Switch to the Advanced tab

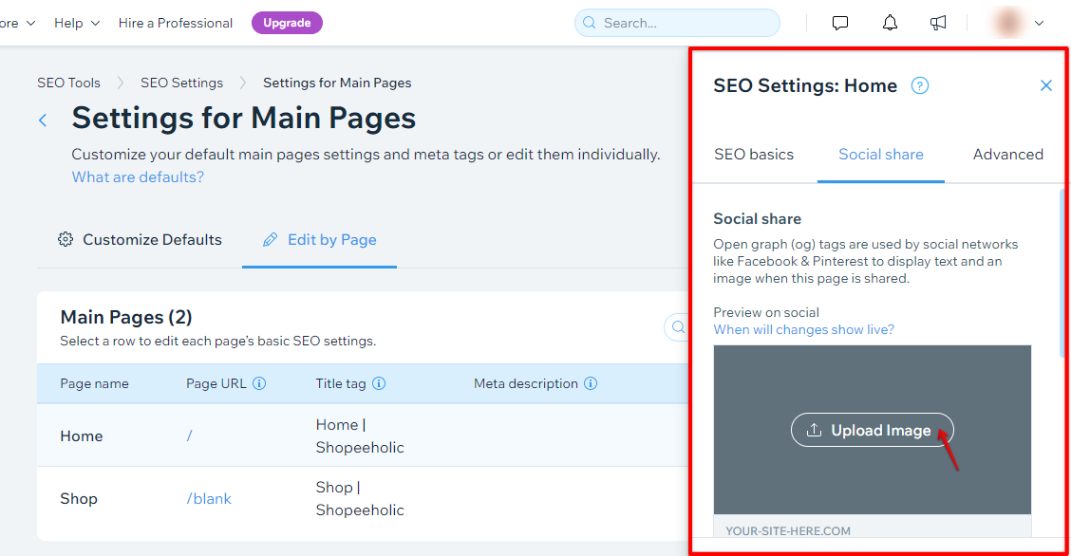1007,155
